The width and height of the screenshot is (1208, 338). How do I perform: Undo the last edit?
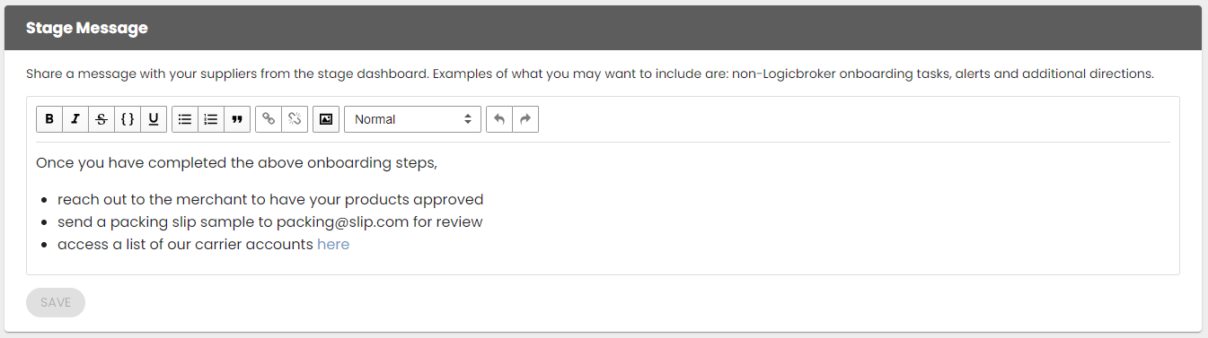click(499, 119)
